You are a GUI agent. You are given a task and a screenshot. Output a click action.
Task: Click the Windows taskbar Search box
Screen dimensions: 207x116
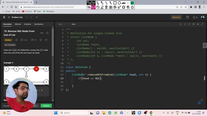(x=74, y=113)
